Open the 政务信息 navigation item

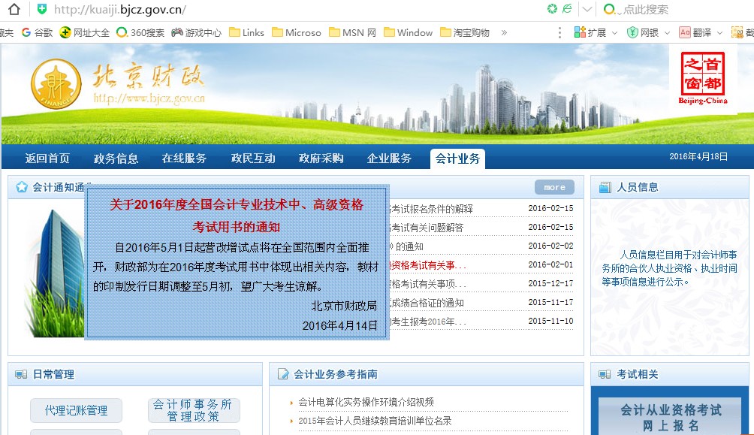click(116, 159)
